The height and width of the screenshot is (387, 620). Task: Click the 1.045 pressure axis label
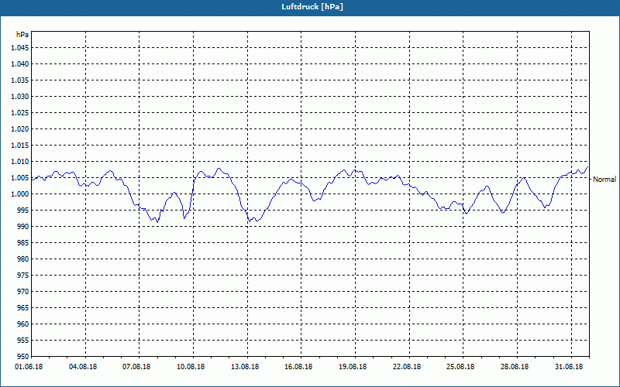pos(19,48)
